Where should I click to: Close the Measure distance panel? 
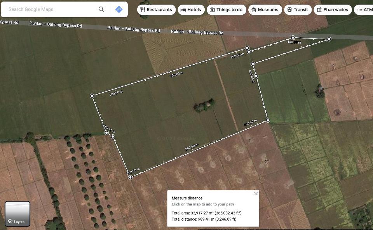(x=256, y=193)
